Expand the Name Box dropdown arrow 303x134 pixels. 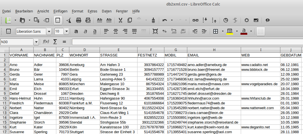(36, 42)
